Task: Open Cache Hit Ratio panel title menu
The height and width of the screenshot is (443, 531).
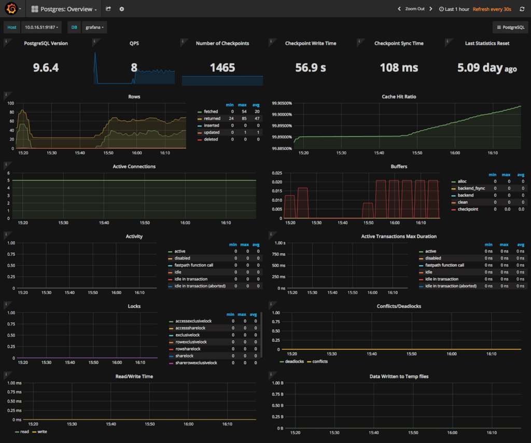Action: tap(399, 96)
